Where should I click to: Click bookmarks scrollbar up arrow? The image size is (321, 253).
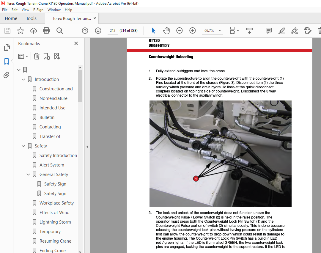(80, 68)
